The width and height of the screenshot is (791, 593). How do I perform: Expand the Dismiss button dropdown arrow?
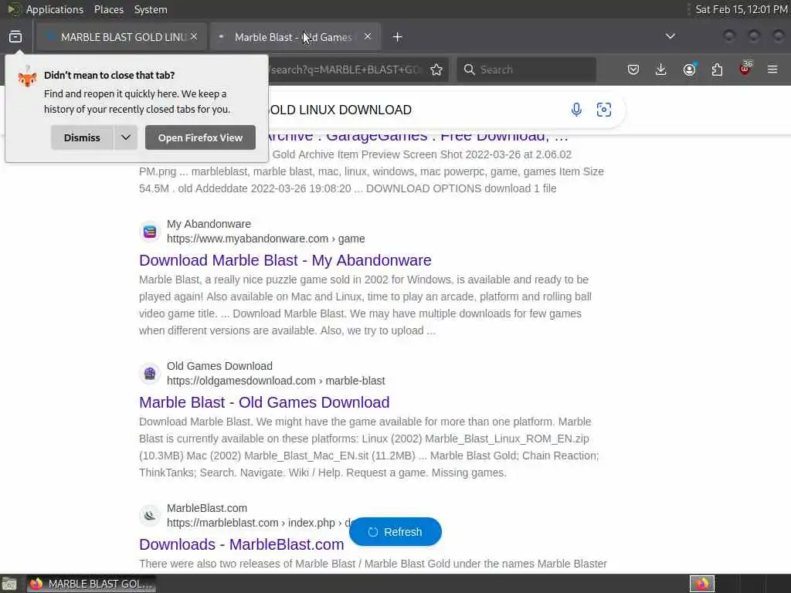126,137
